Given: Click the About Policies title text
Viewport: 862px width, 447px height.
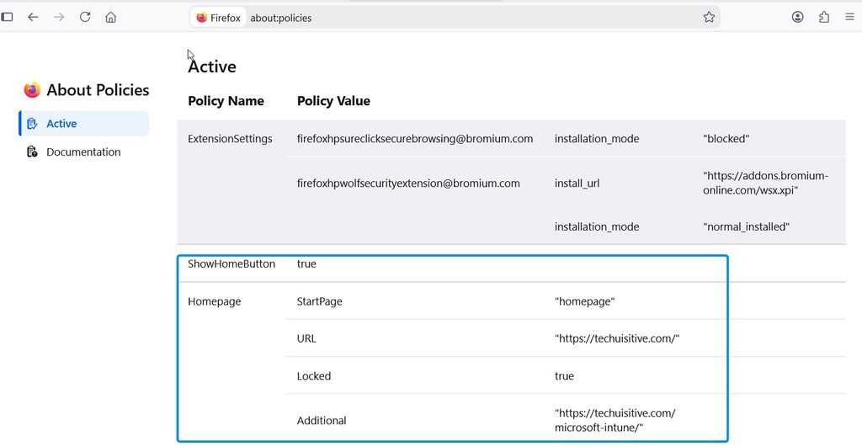Looking at the screenshot, I should point(98,89).
